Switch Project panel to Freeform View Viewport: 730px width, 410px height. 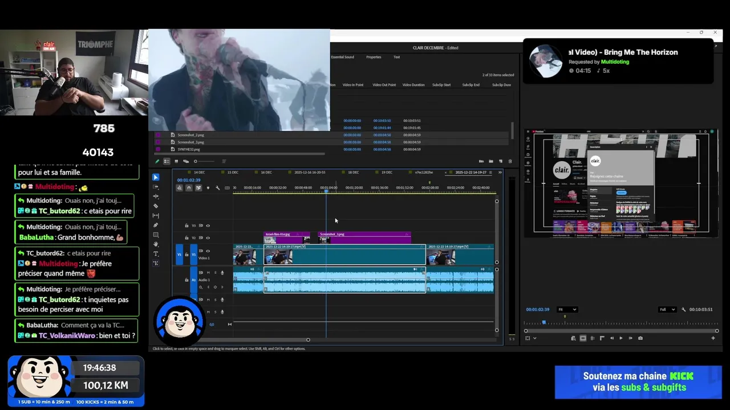[186, 161]
